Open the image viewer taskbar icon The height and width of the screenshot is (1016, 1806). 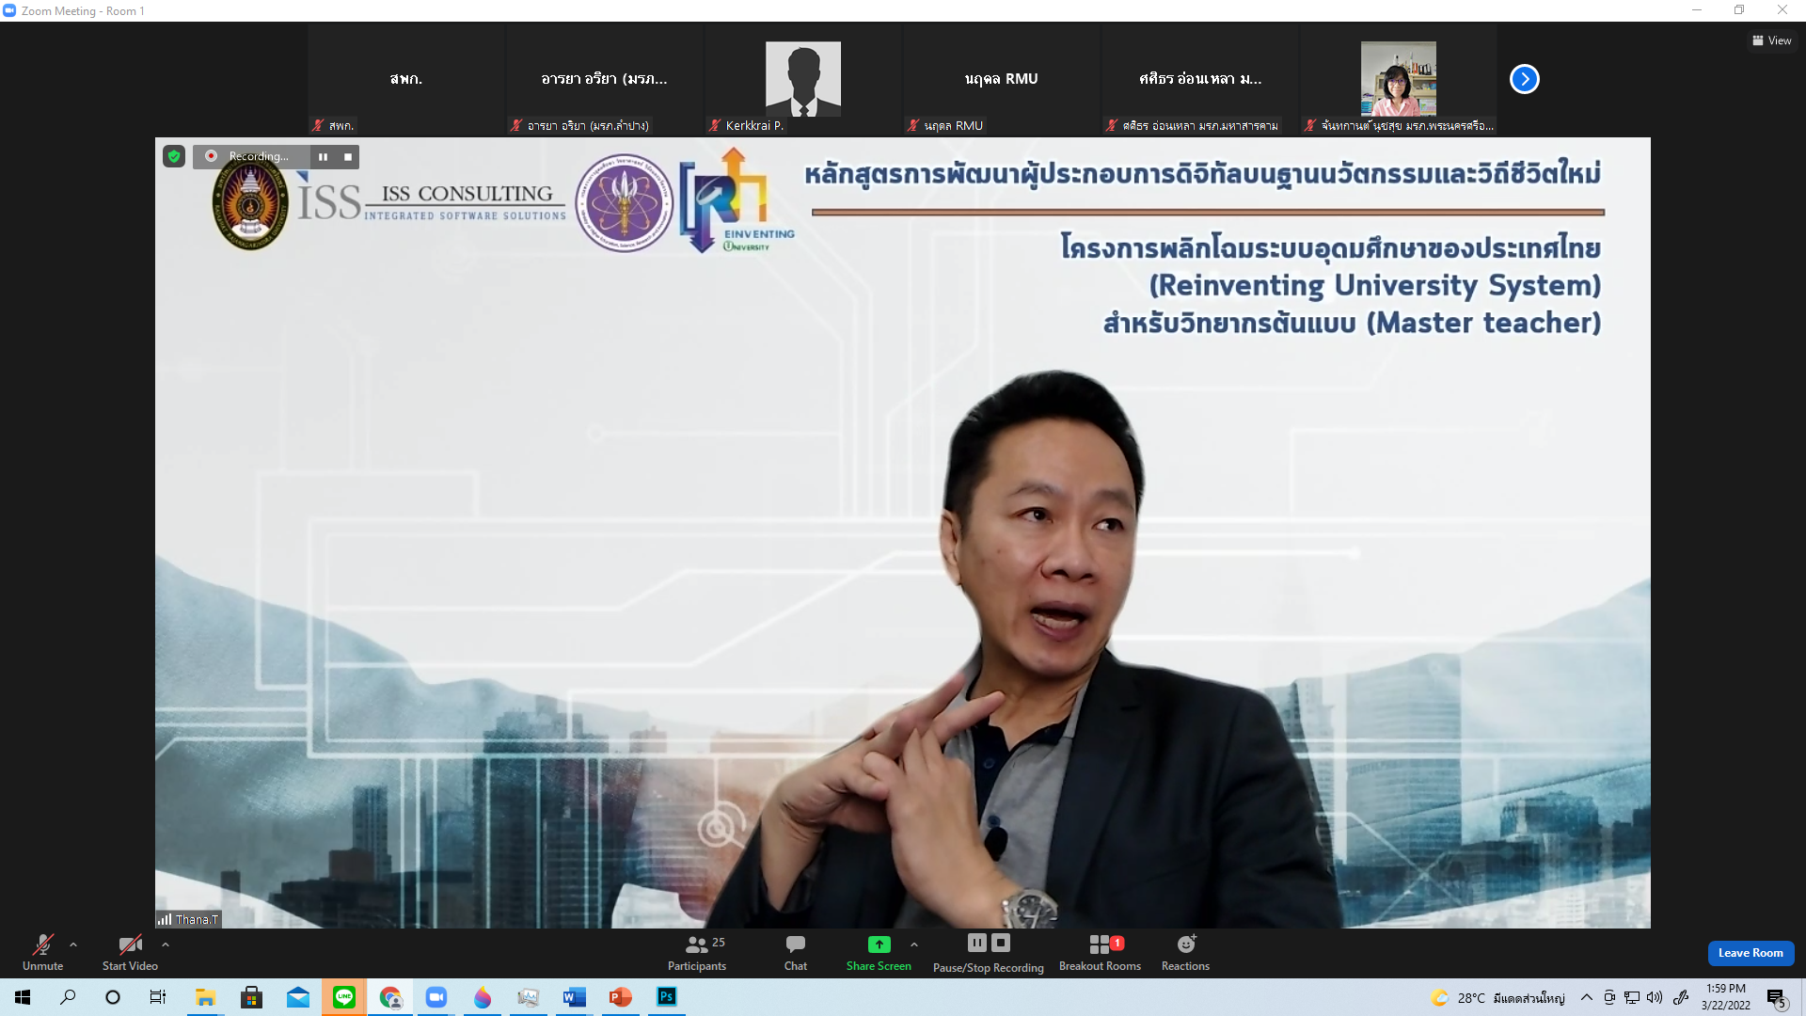tap(529, 997)
